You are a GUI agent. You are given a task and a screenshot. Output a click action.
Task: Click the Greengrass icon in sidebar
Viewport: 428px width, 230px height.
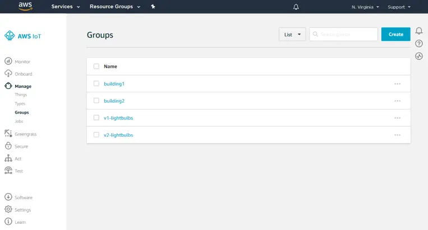pos(8,134)
